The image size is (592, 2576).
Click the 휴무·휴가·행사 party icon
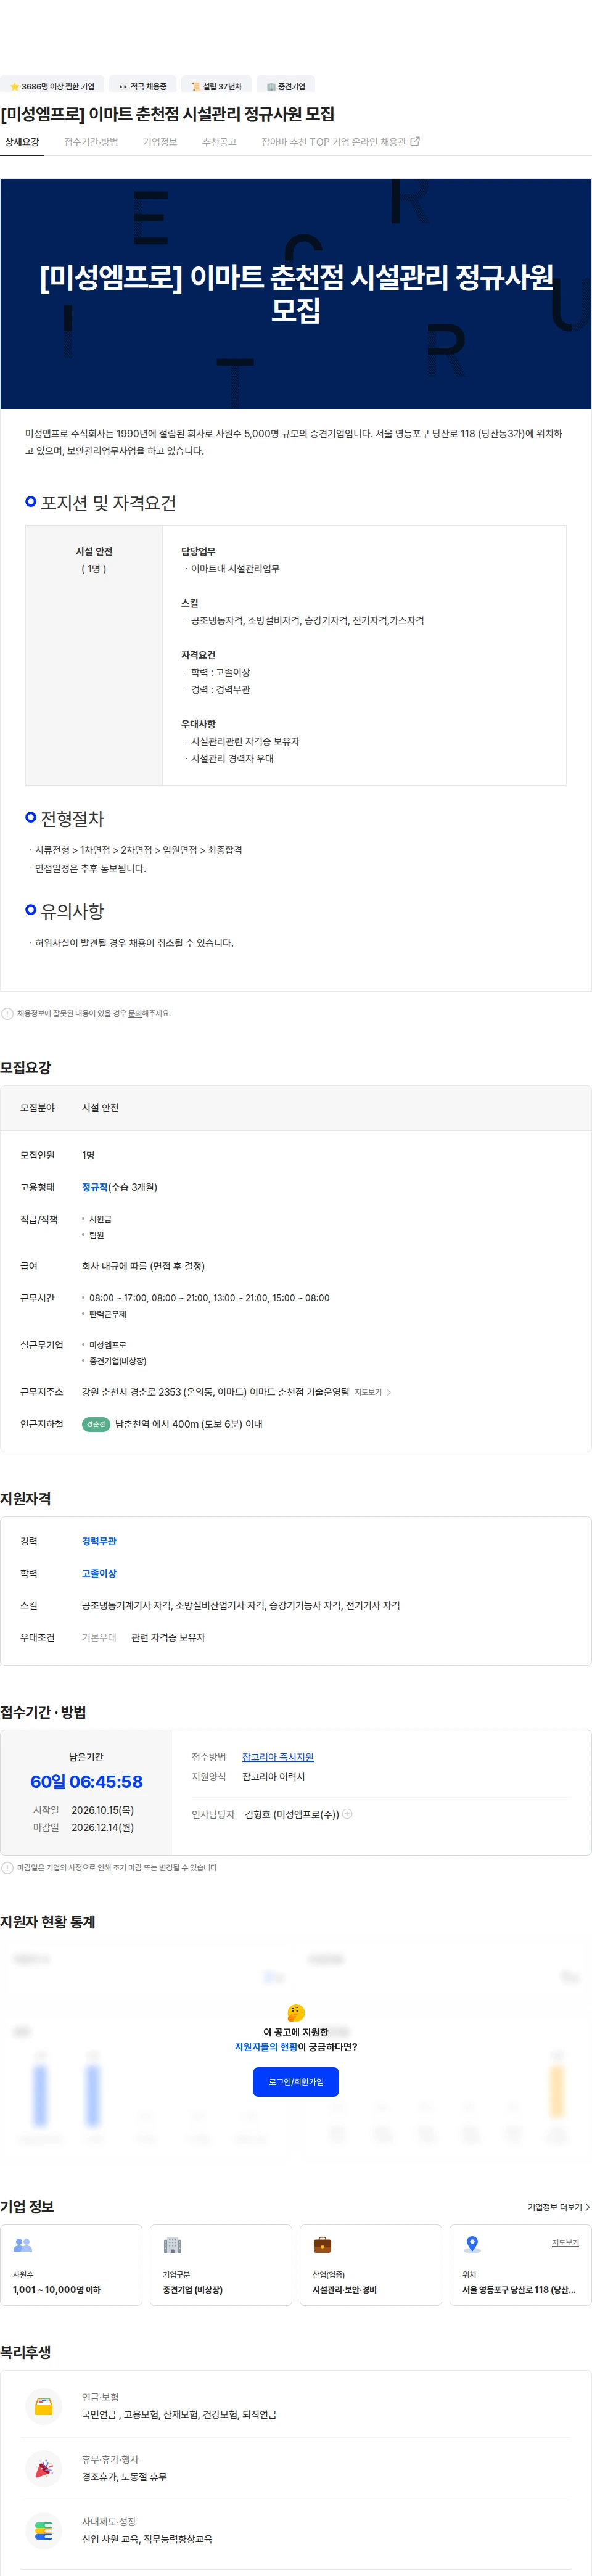(43, 2468)
